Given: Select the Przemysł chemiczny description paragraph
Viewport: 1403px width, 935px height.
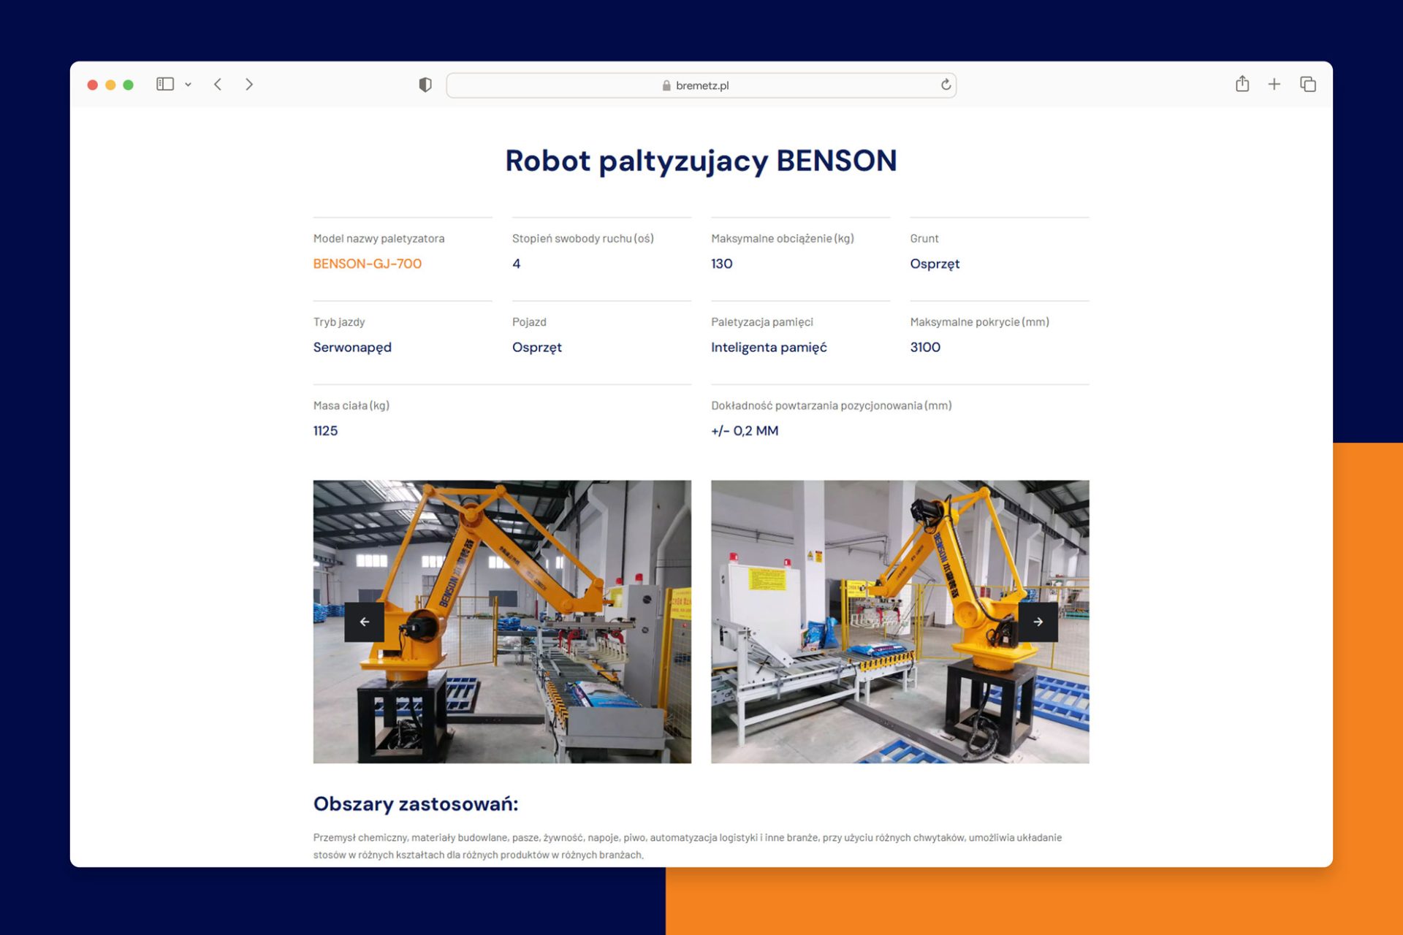Looking at the screenshot, I should click(688, 846).
